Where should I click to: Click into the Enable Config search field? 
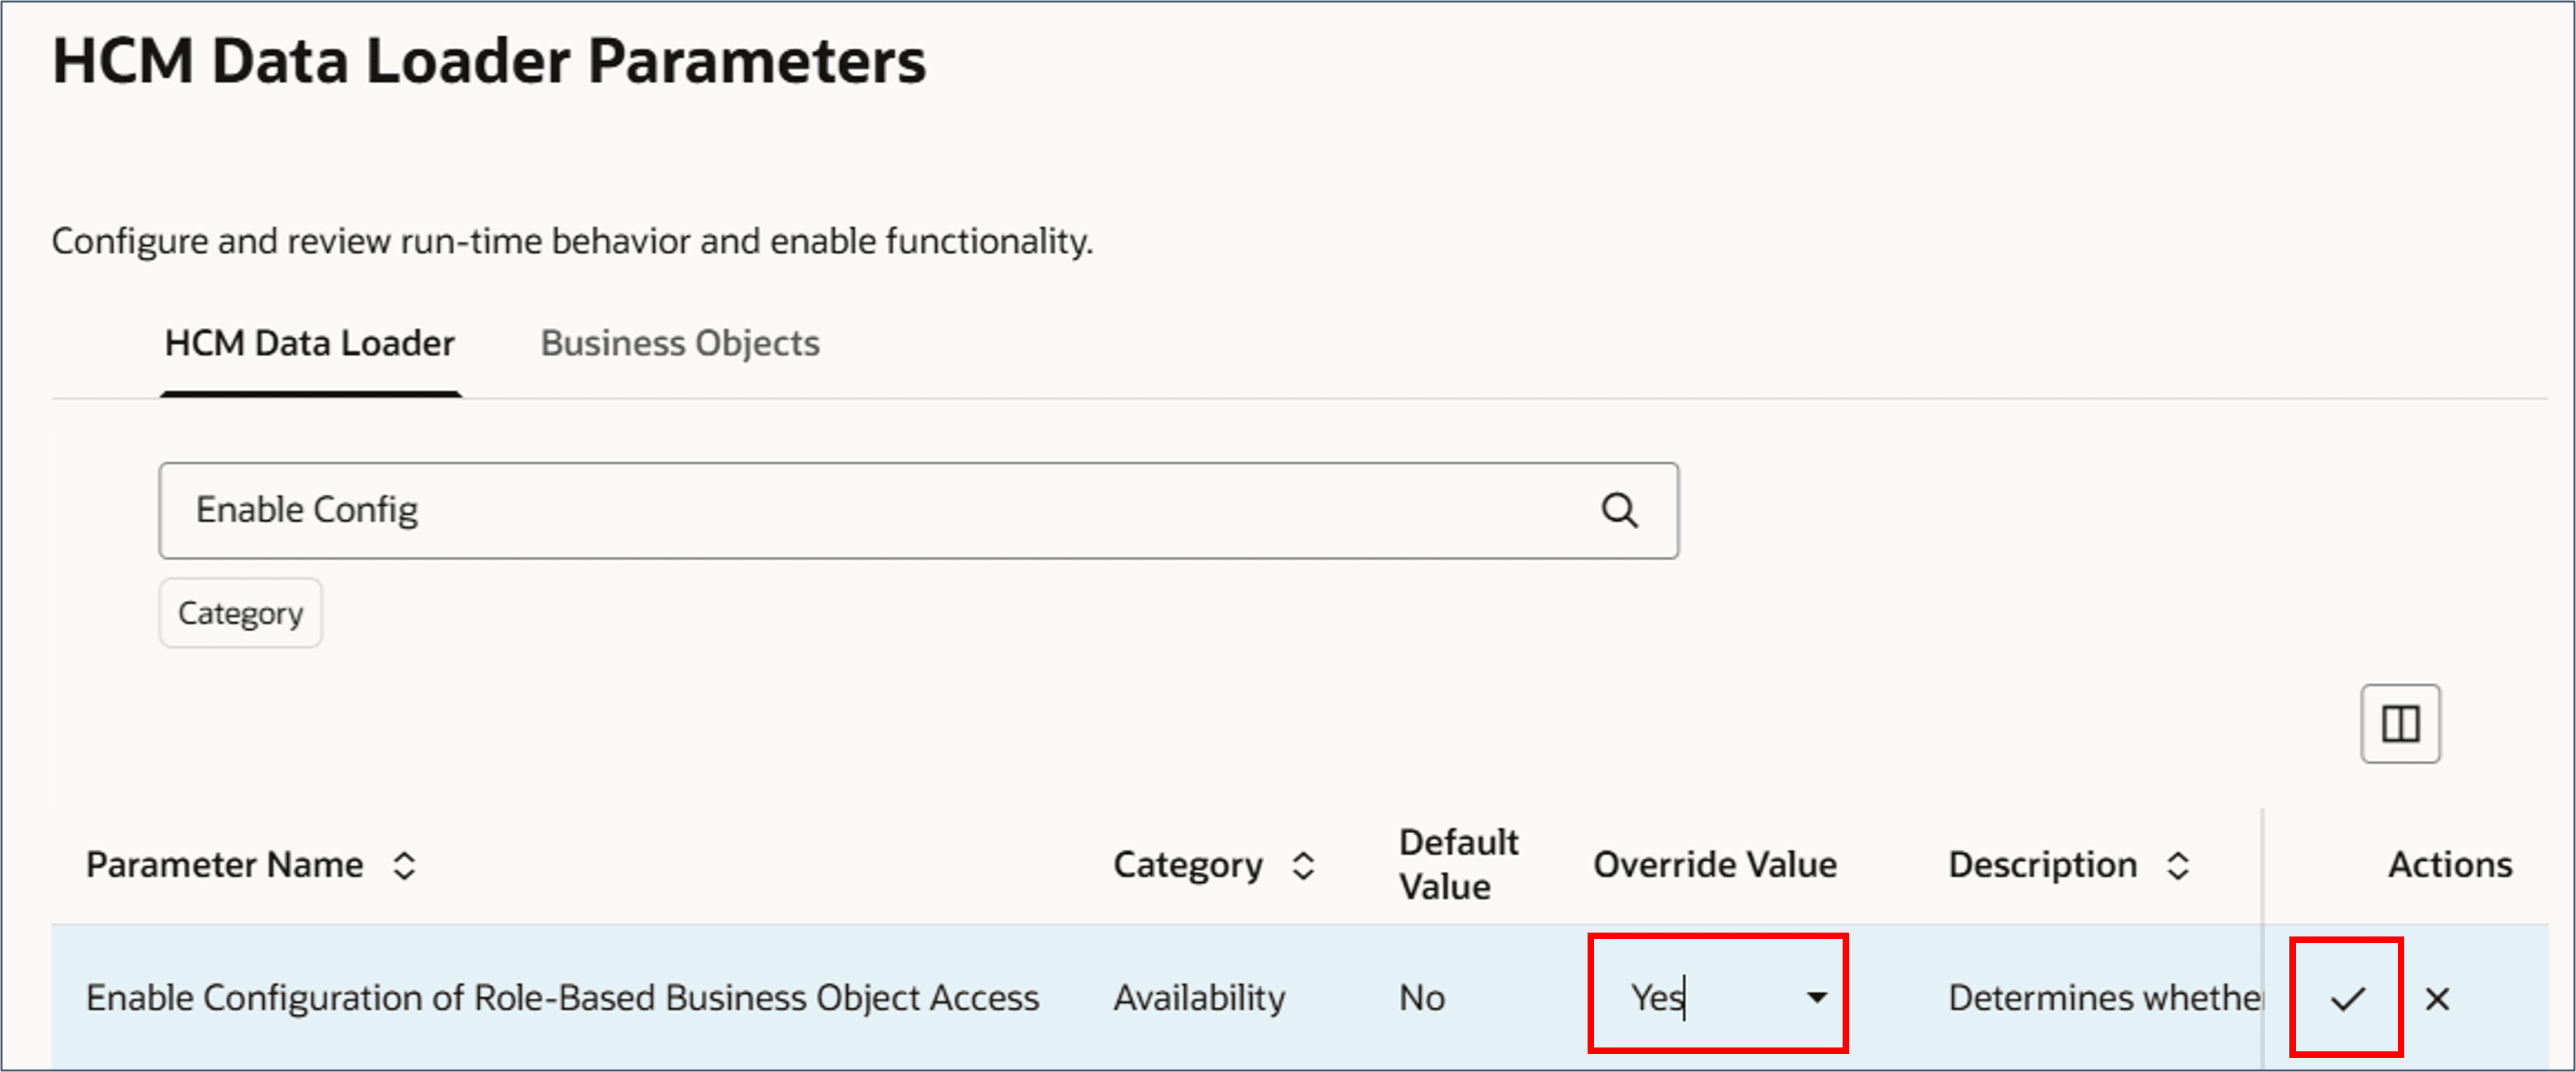tap(918, 510)
